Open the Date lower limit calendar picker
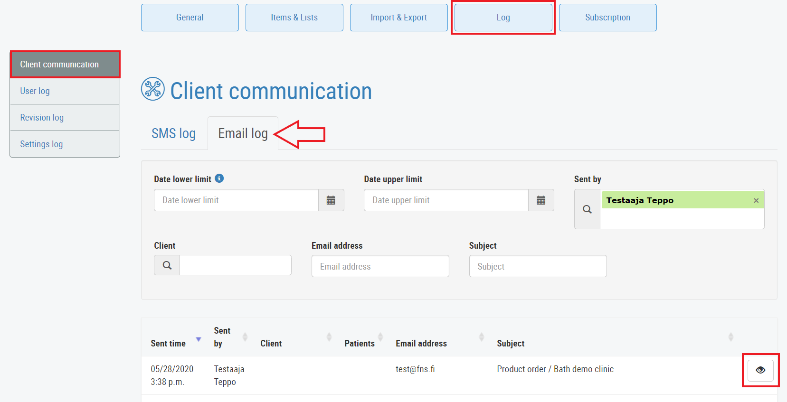The width and height of the screenshot is (787, 402). [331, 200]
